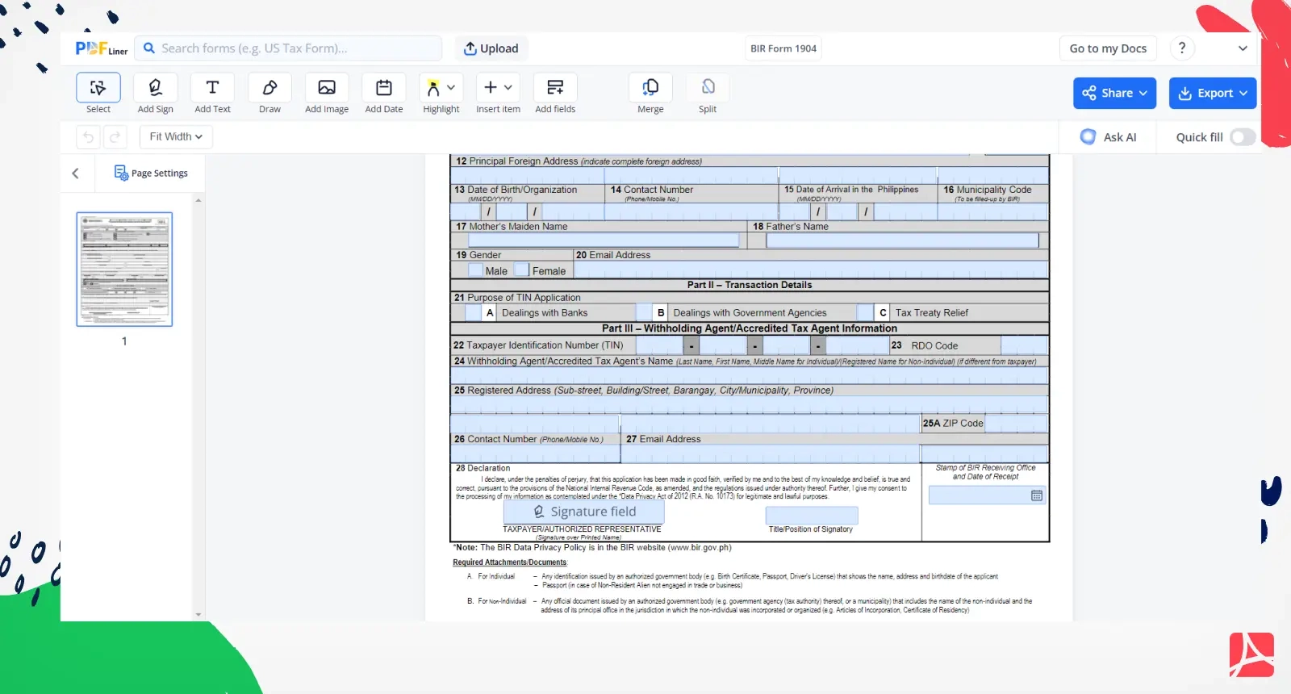The width and height of the screenshot is (1291, 694).
Task: Open the help question mark
Action: pyautogui.click(x=1182, y=48)
